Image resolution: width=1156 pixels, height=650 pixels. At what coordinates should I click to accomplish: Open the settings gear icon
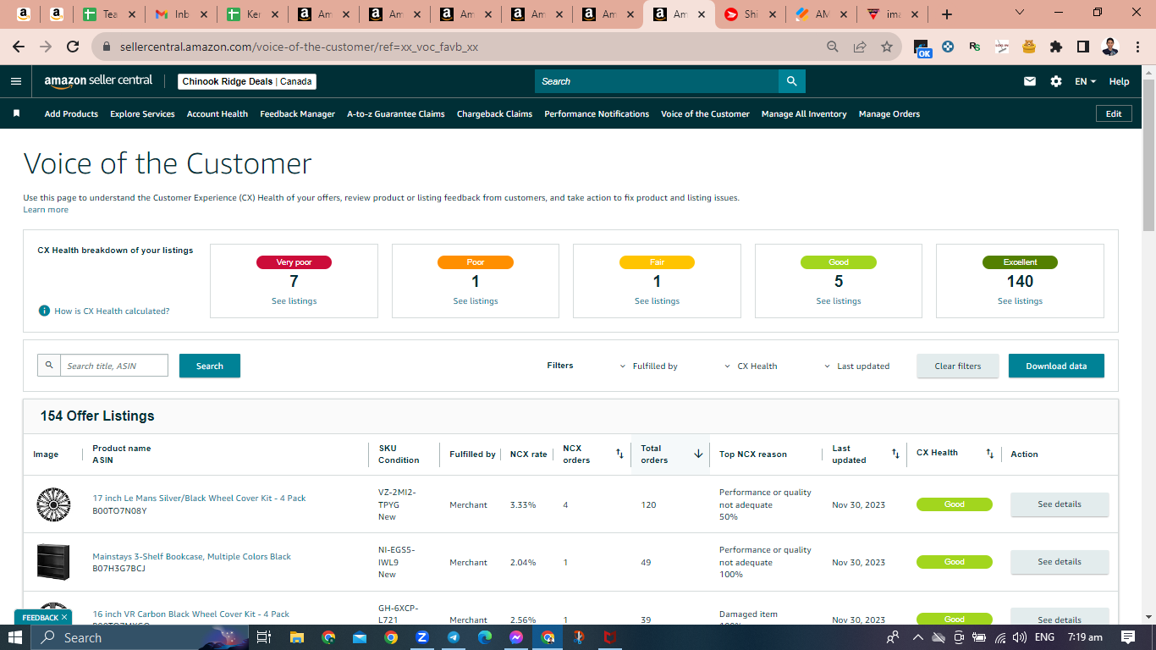(x=1056, y=81)
